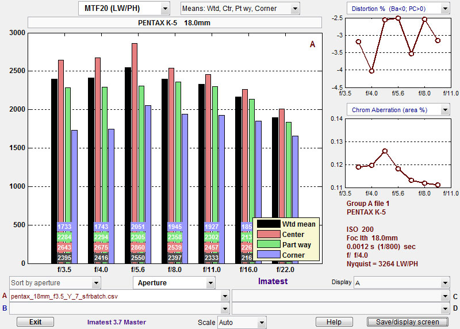Click the 1733 corner value label
460x329 pixels.
tap(64, 227)
